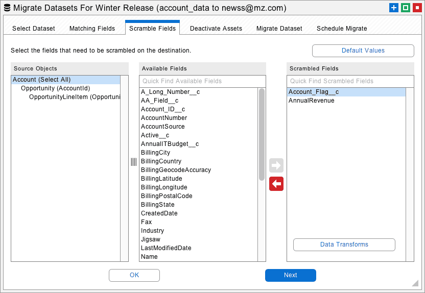Select AA_Field__c field
Image resolution: width=425 pixels, height=293 pixels.
pos(198,101)
